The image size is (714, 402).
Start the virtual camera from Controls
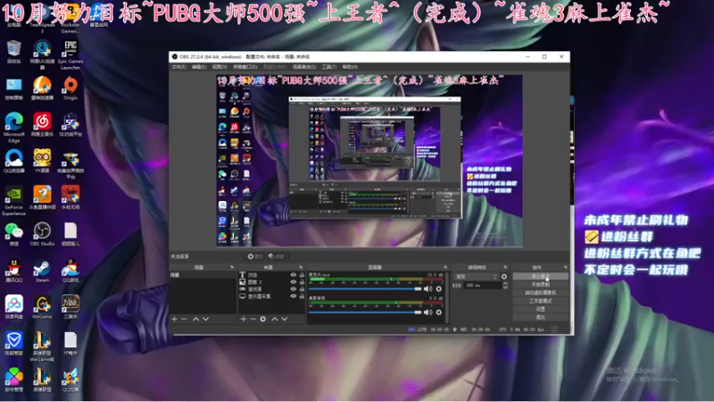click(x=540, y=293)
